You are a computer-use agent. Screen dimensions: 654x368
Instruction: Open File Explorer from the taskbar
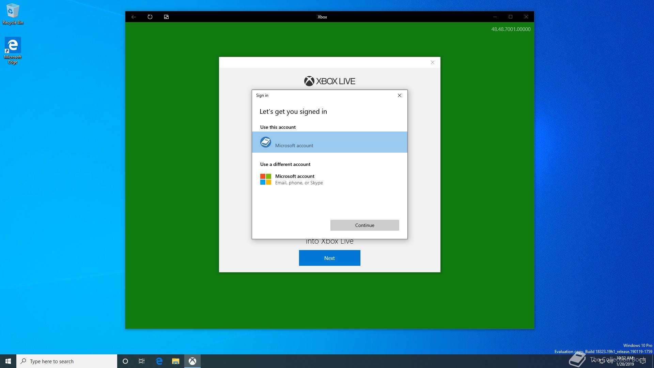(x=175, y=361)
